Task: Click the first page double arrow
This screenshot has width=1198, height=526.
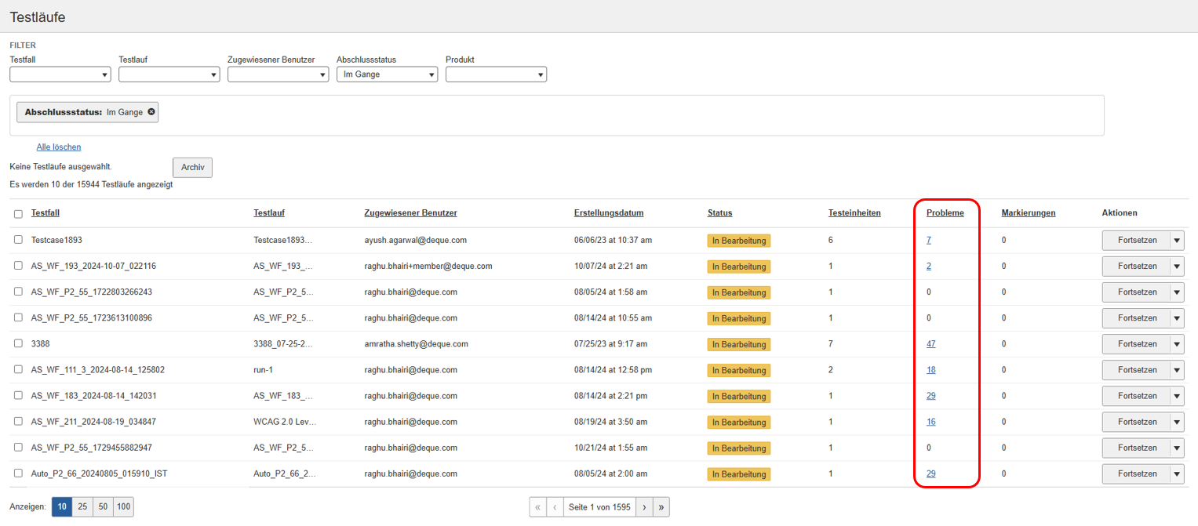Action: (537, 507)
